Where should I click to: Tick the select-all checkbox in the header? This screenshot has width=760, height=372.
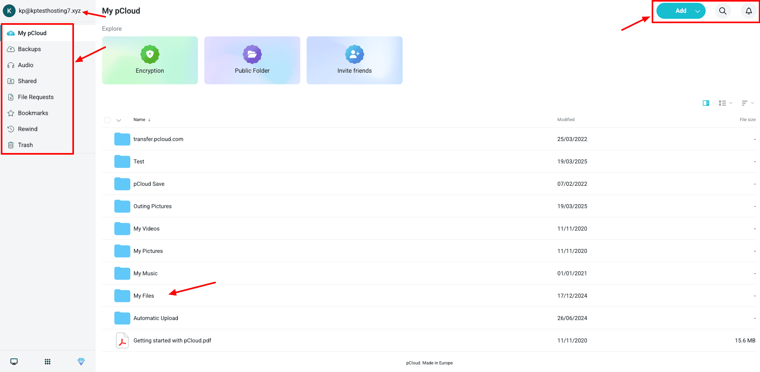click(107, 120)
